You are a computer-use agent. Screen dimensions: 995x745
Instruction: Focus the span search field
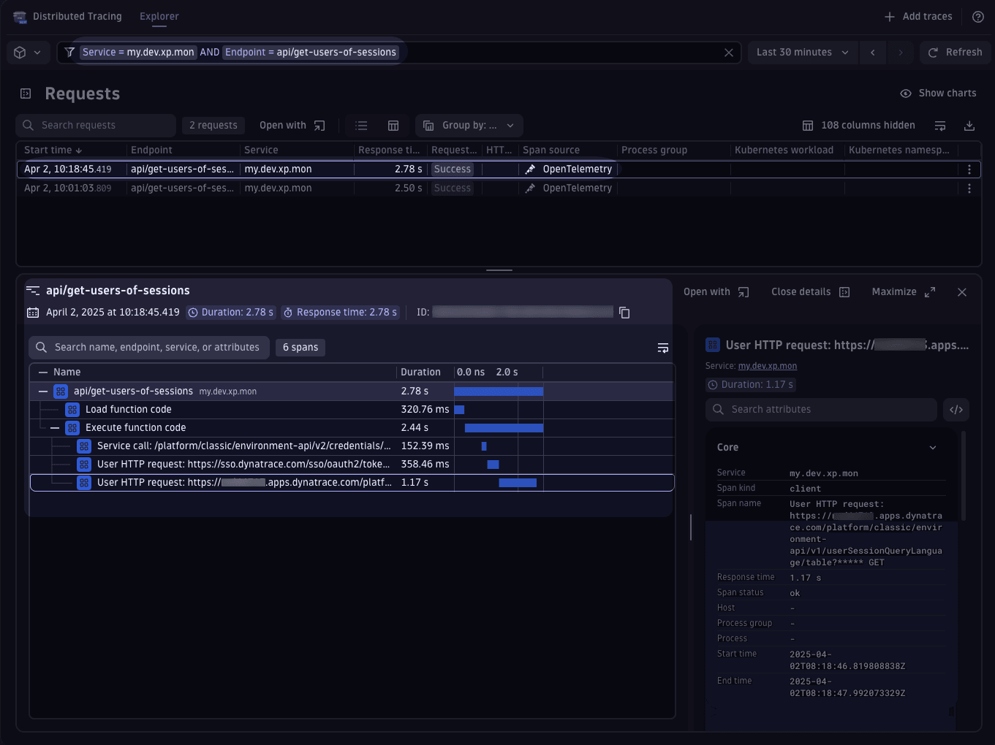(150, 348)
